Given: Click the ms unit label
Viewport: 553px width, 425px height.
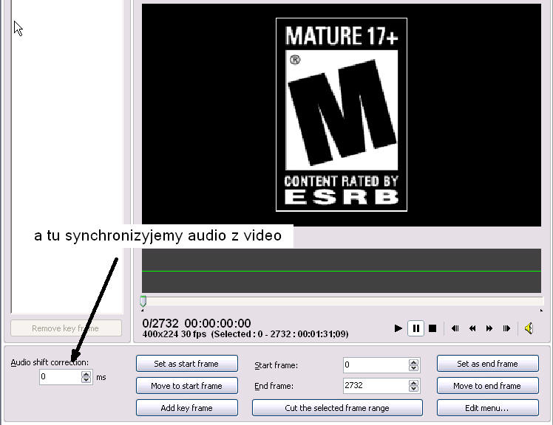Looking at the screenshot, I should 101,378.
